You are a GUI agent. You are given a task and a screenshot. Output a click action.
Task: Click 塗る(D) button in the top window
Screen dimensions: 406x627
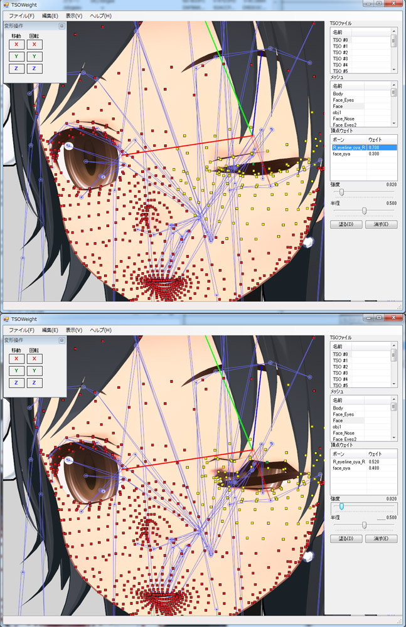click(x=346, y=224)
